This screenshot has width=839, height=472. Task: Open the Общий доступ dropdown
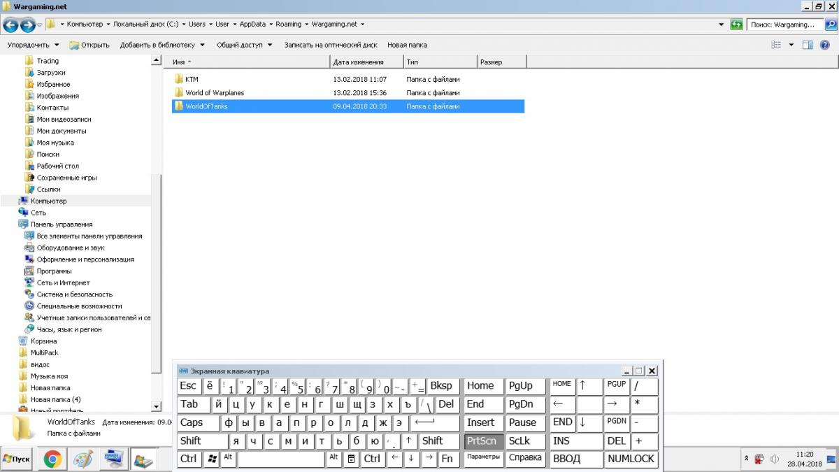(x=245, y=45)
